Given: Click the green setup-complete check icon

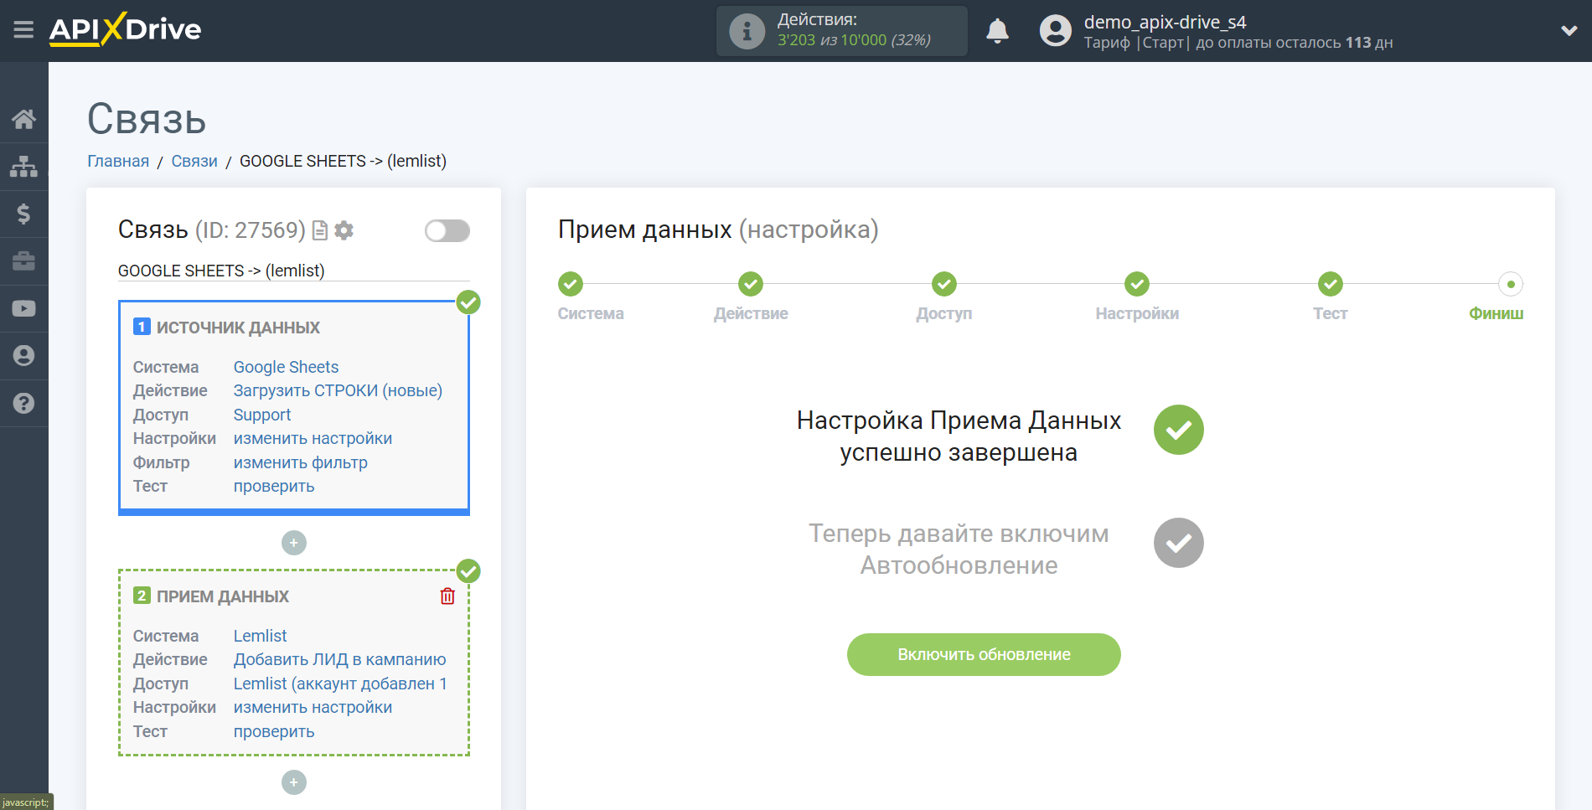Looking at the screenshot, I should [x=1179, y=430].
